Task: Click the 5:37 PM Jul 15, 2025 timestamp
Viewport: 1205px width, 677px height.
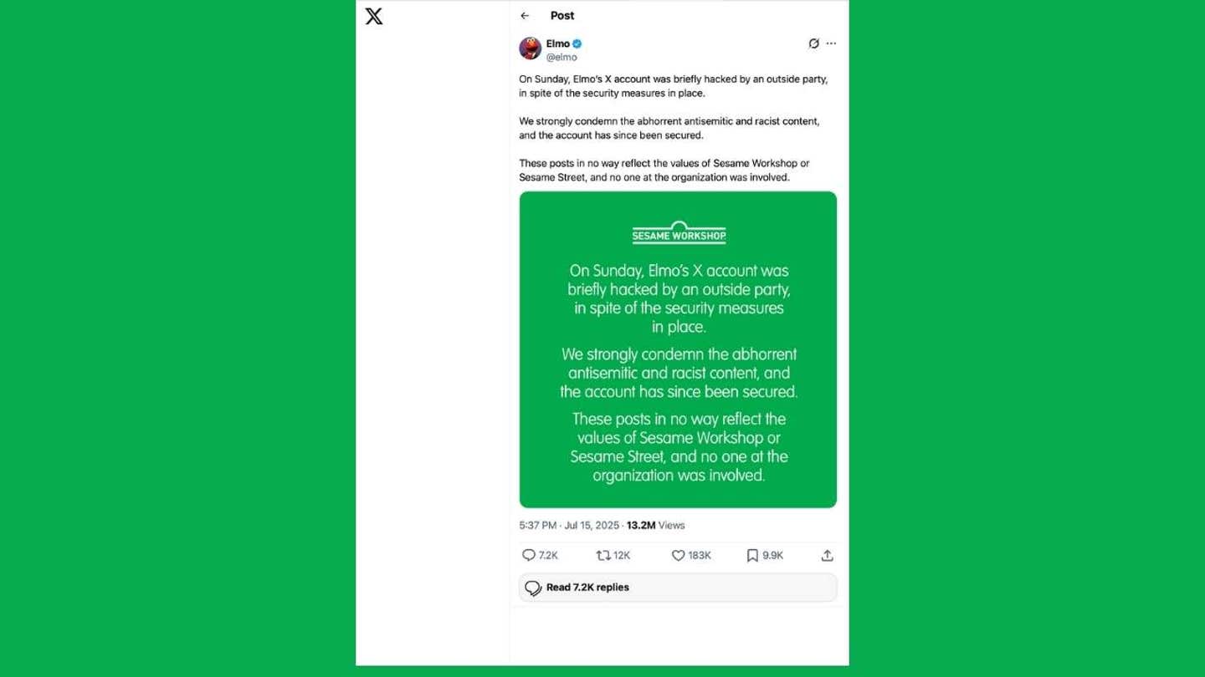Action: coord(569,526)
